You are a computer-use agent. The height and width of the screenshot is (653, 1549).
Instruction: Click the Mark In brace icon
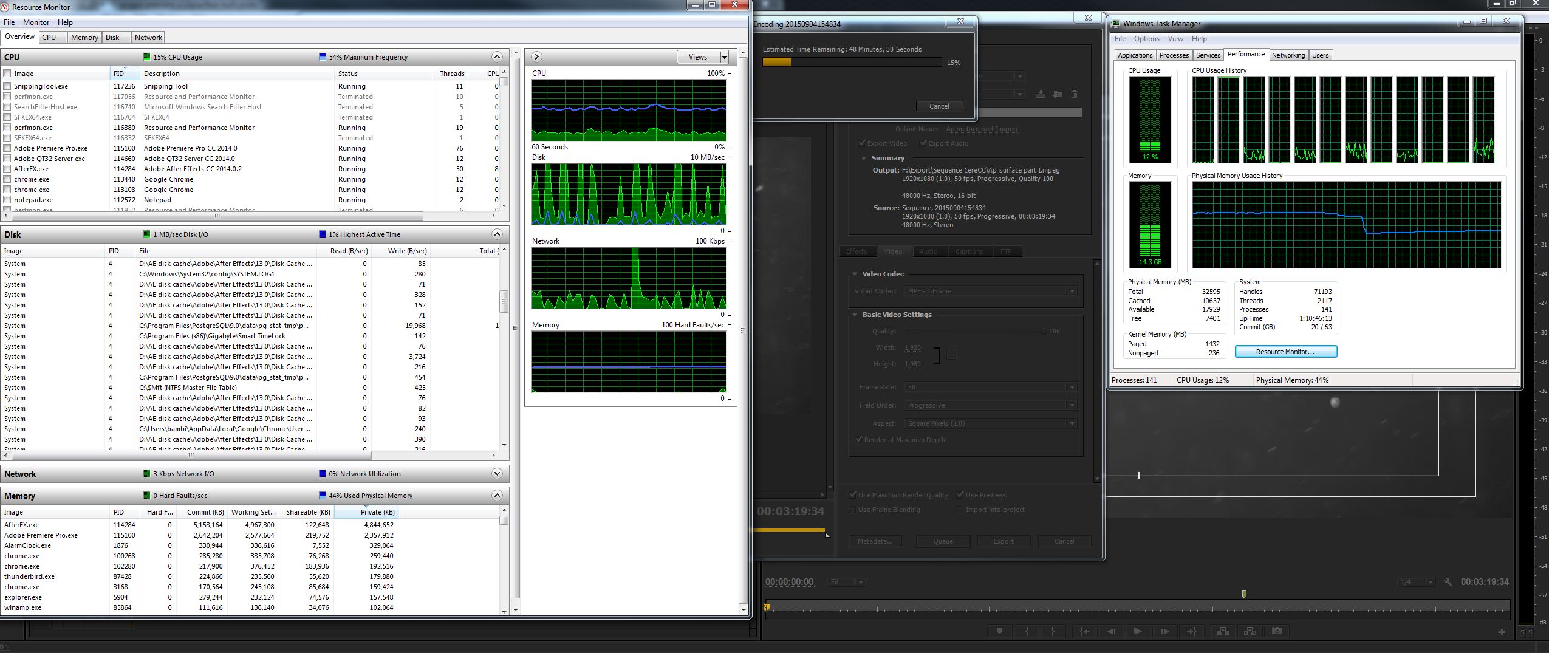point(1027,632)
